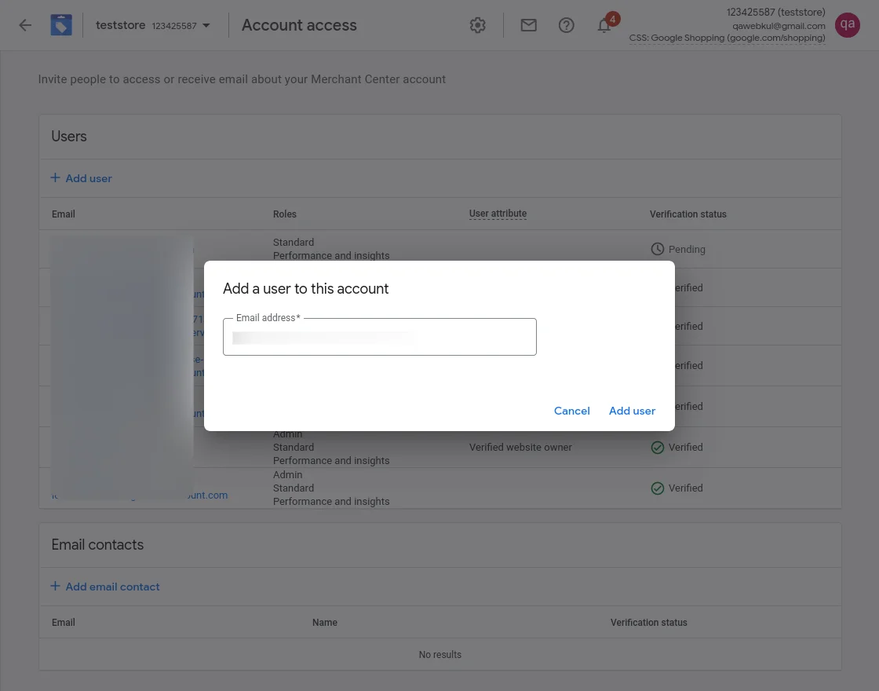Click the dialog title Add a user
879x691 pixels.
point(305,289)
